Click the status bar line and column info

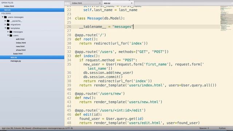click(x=39, y=128)
